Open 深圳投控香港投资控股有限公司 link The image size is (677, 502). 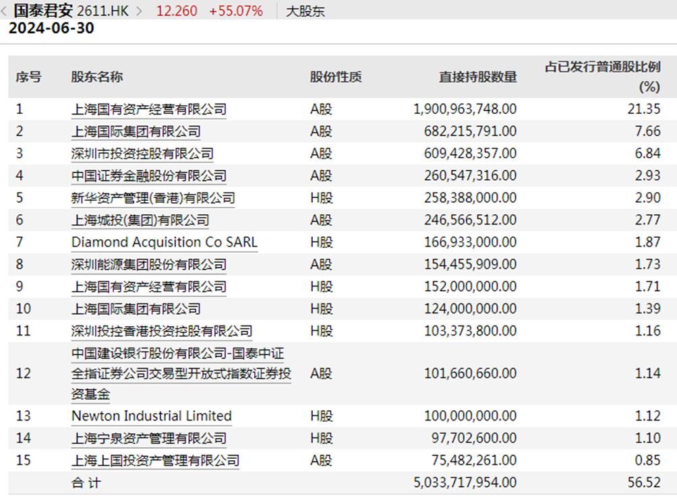tap(162, 331)
